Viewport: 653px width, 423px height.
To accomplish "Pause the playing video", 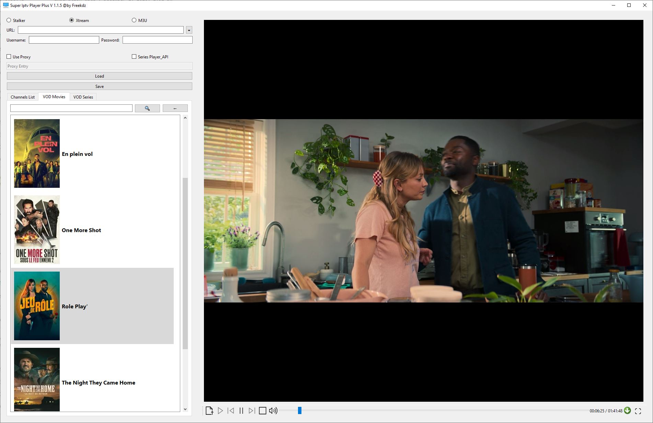I will click(x=241, y=411).
